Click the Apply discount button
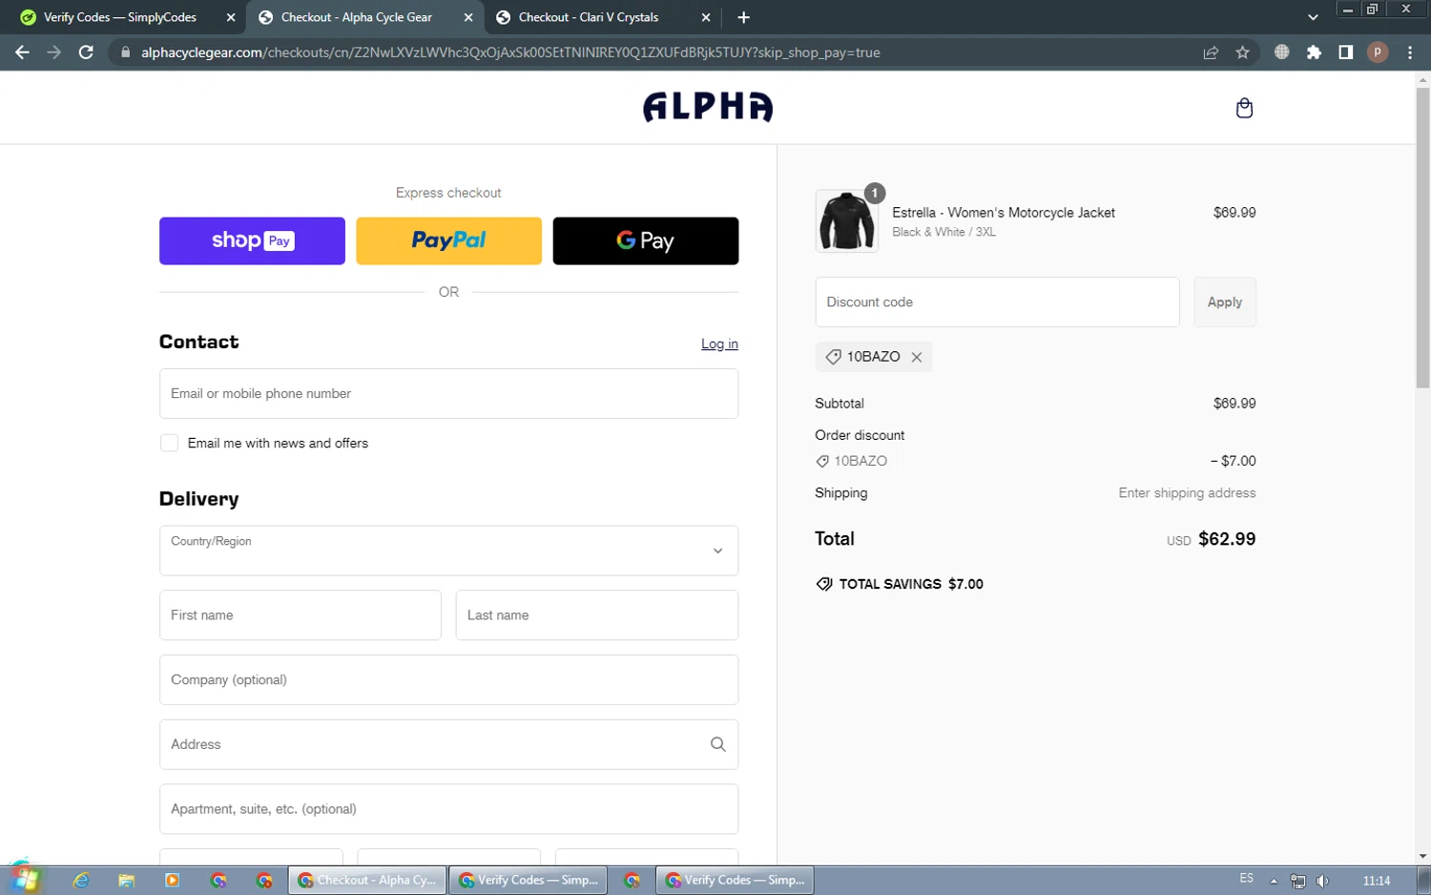1431x895 pixels. point(1225,302)
